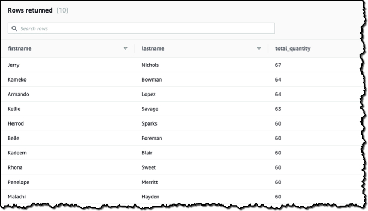Select the Kameko row firstname

coord(17,79)
